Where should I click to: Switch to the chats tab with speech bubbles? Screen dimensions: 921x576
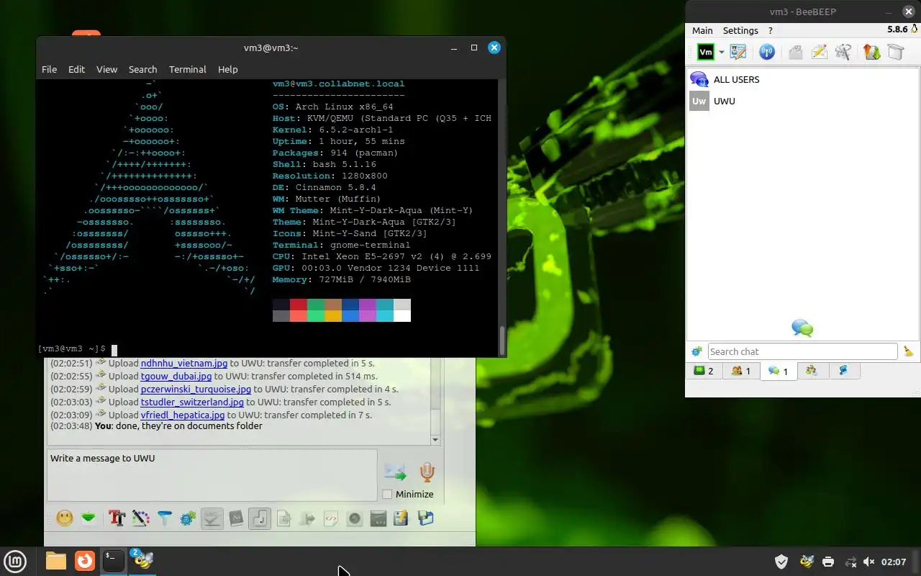click(778, 371)
